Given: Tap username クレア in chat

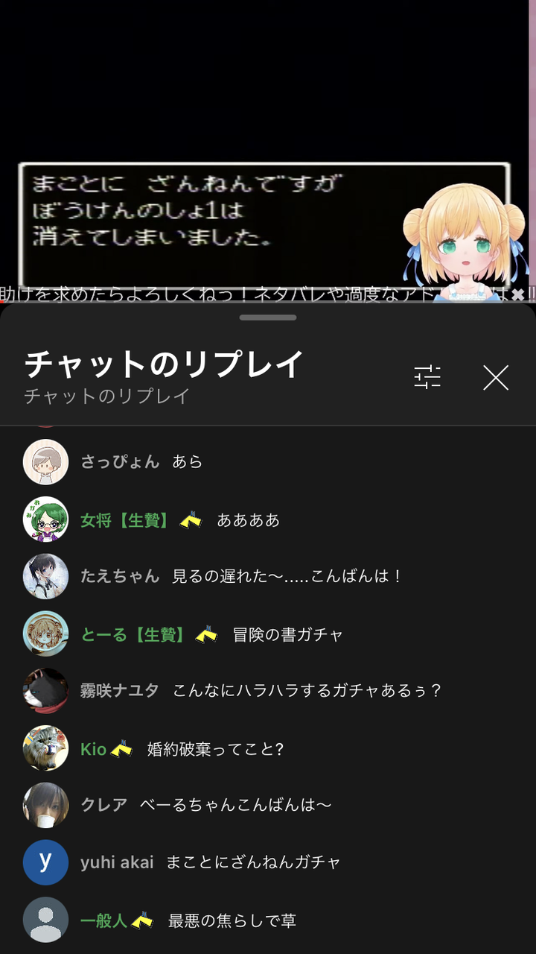Looking at the screenshot, I should tap(104, 805).
